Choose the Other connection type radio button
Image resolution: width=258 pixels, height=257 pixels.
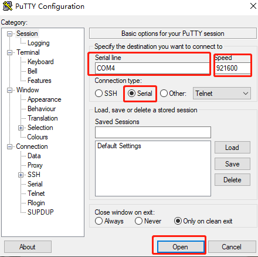(x=164, y=94)
